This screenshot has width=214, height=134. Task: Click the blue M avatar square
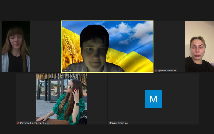tap(153, 99)
